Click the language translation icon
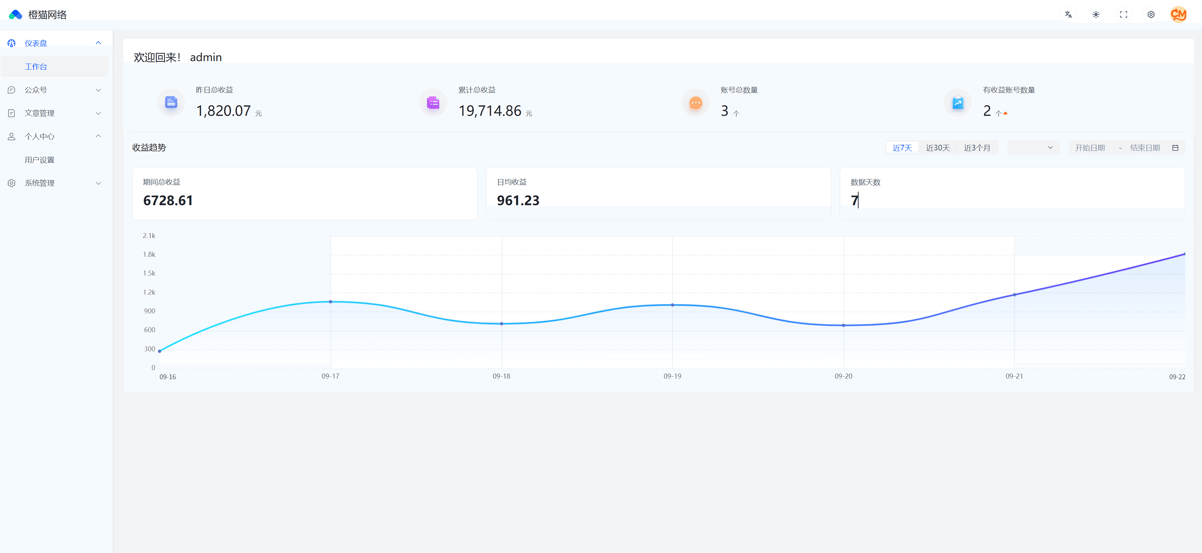This screenshot has height=553, width=1202. (1068, 14)
